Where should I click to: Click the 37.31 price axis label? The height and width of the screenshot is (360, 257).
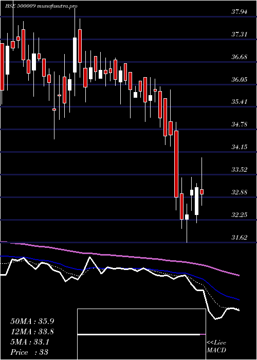pyautogui.click(x=240, y=34)
